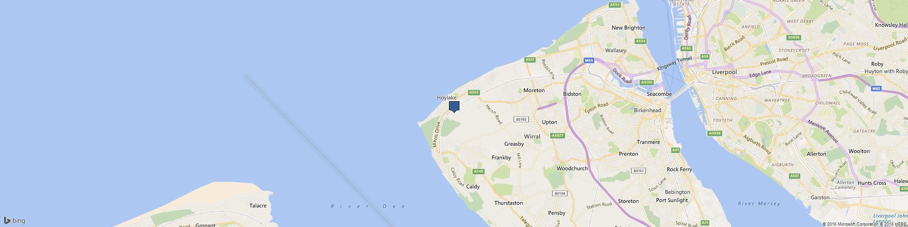The width and height of the screenshot is (908, 227).
Task: Click the Liverpool city label
Action: (724, 72)
